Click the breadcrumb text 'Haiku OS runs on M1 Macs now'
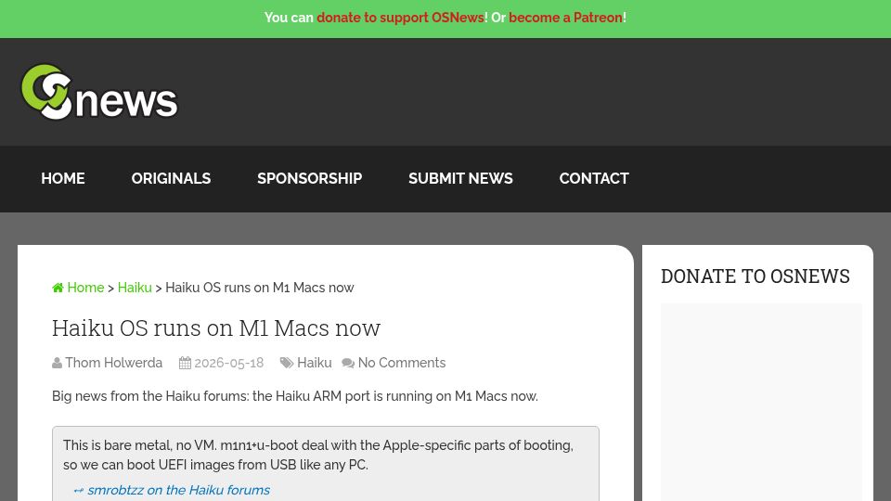The image size is (891, 501). tap(260, 288)
